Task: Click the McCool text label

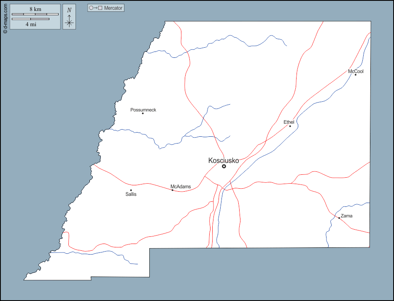Action: pos(356,71)
